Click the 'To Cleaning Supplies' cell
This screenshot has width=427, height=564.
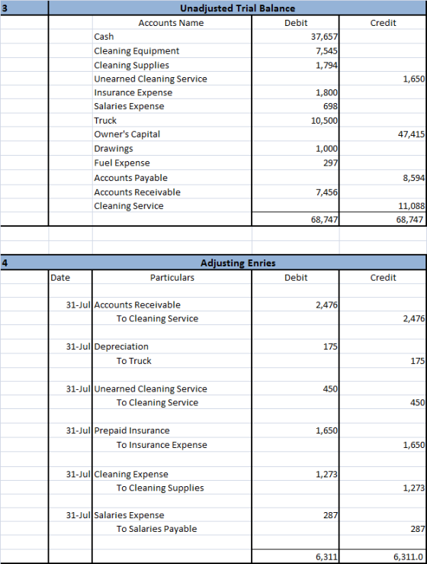[172, 488]
